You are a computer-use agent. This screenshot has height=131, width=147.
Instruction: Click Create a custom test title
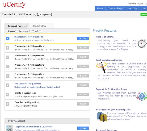pos(25,93)
